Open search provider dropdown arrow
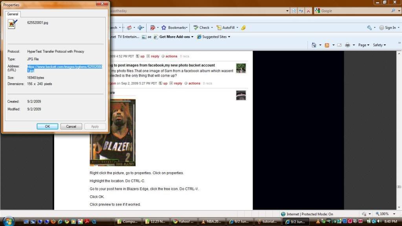 399,11
